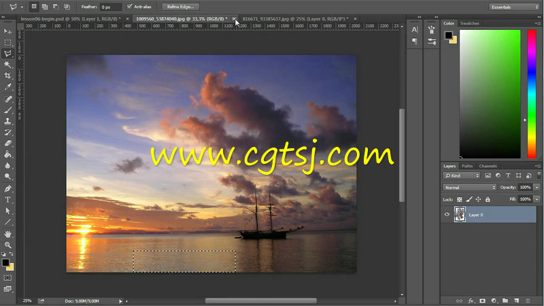
Task: Switch to 816671_93385637.jpg document tab
Action: point(295,19)
